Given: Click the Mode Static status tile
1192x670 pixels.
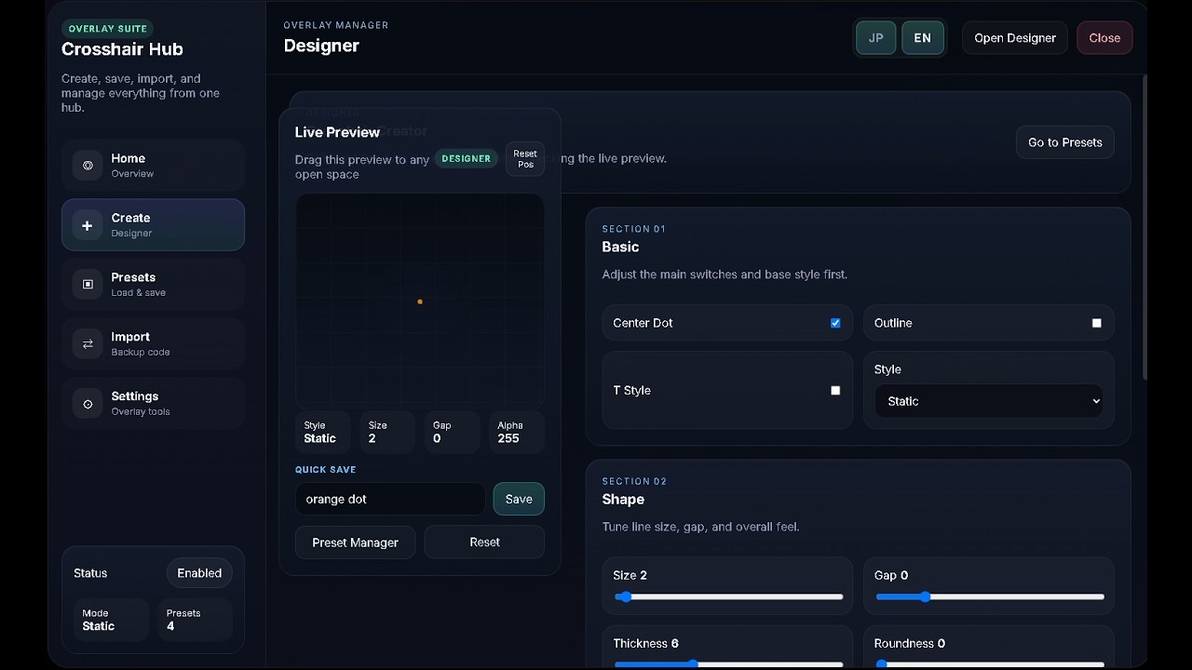Looking at the screenshot, I should pyautogui.click(x=111, y=620).
